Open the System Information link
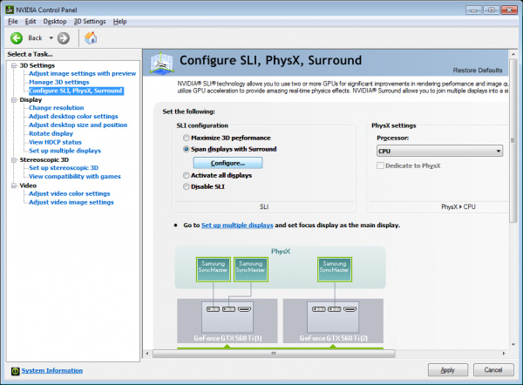 coord(52,371)
